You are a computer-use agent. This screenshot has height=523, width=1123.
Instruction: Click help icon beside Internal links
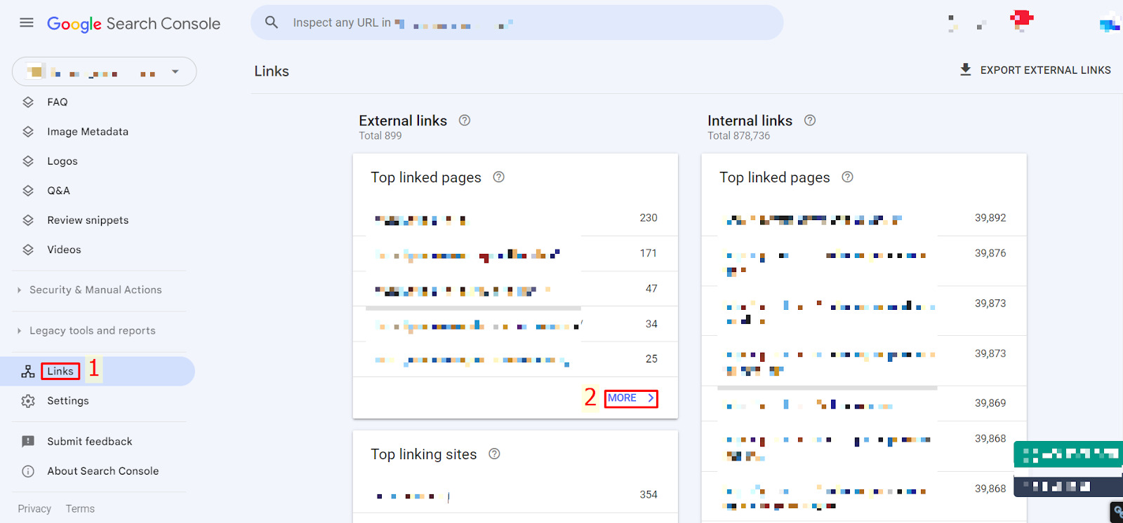pos(810,120)
